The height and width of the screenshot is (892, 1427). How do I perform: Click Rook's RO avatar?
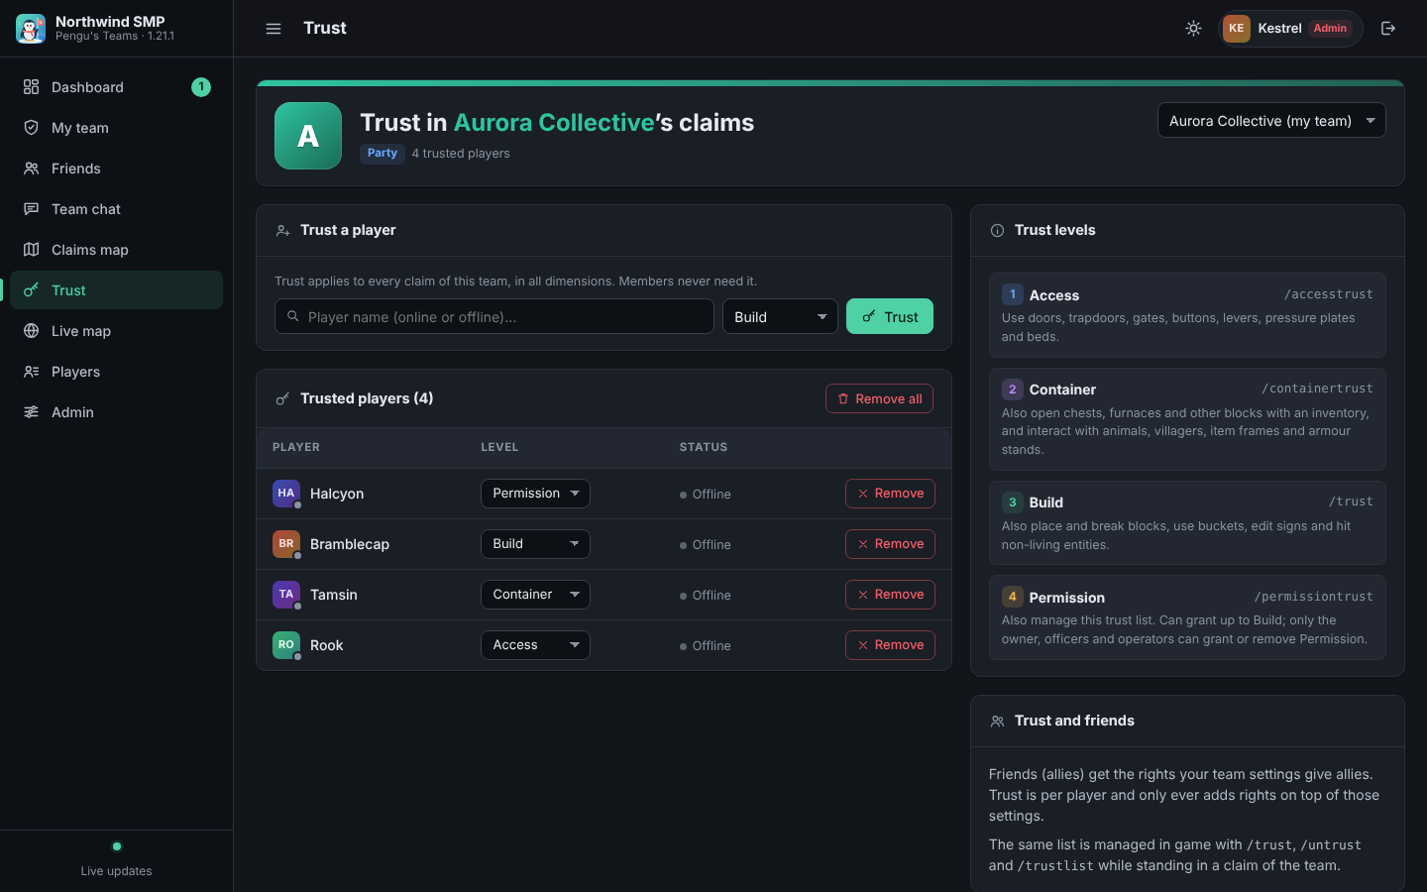click(x=286, y=645)
